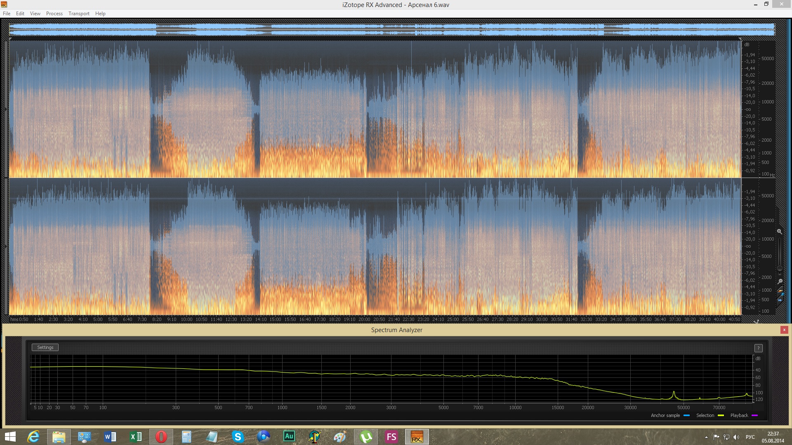Click the РУС language indicator
Viewport: 792px width, 445px height.
point(750,437)
